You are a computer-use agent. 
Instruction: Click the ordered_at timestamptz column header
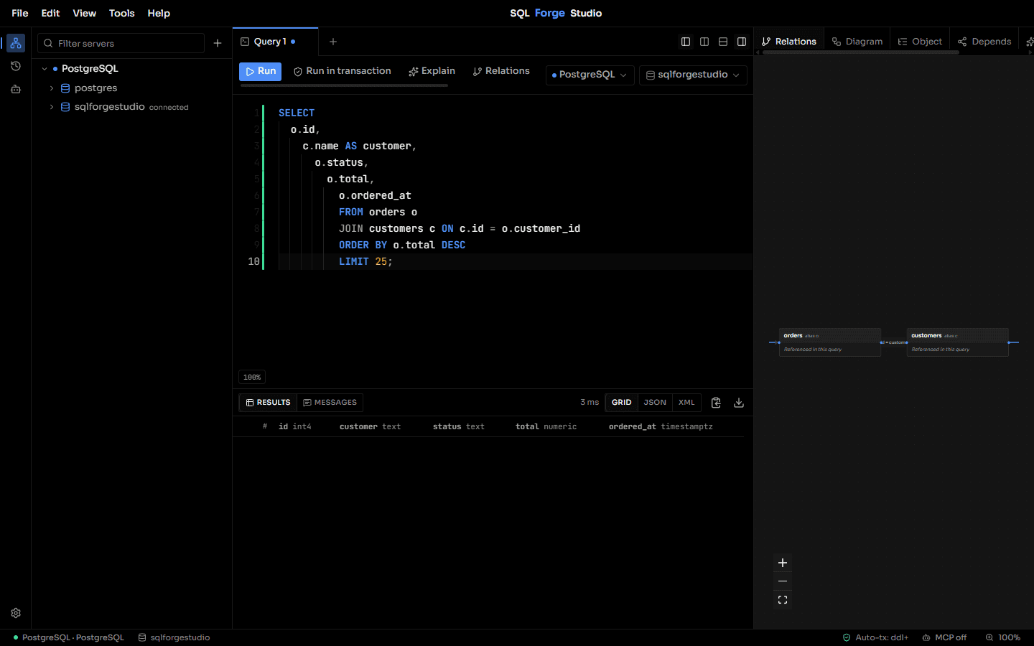661,426
